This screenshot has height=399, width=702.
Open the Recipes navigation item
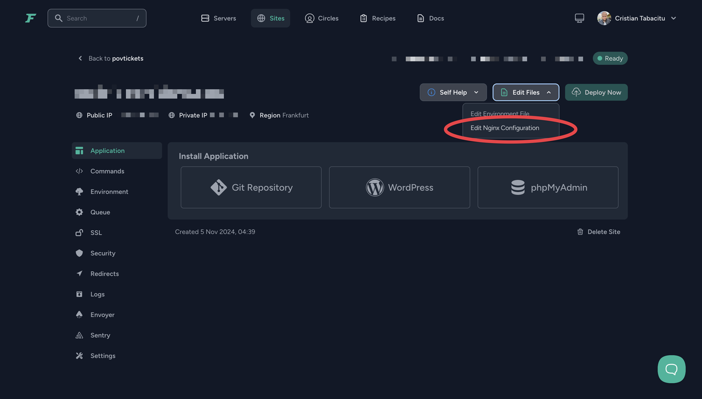[x=377, y=18]
